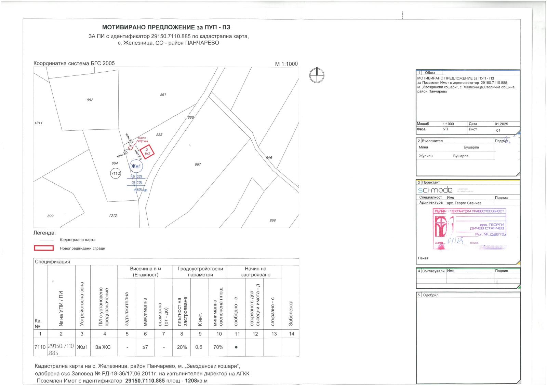Select parcel number 884 on the map
Screen dimensions: 547x386
115,163
